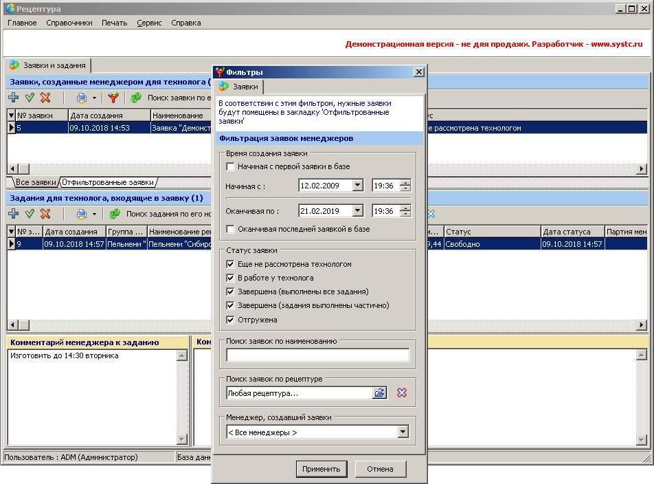Uncheck the 'В работе у технолога' status
The height and width of the screenshot is (484, 654).
click(x=230, y=278)
